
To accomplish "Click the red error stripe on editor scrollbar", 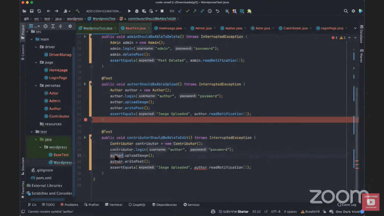I will pos(357,161).
